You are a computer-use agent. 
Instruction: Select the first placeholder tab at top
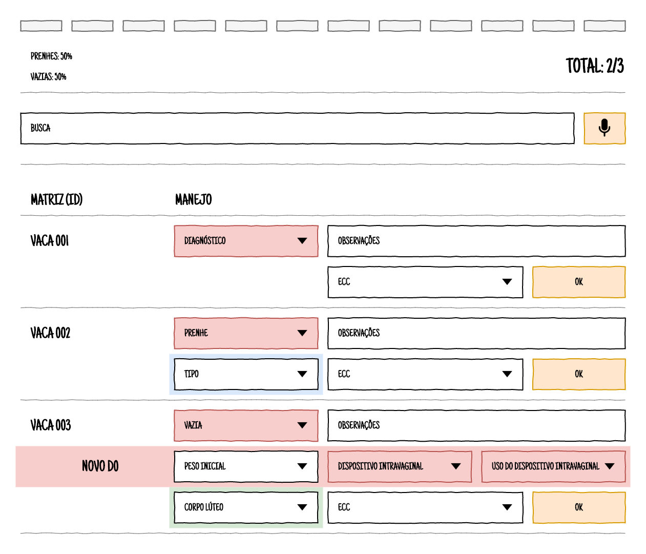[x=41, y=26]
